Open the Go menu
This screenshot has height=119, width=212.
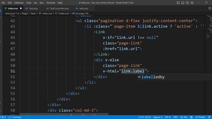(x=35, y=3)
